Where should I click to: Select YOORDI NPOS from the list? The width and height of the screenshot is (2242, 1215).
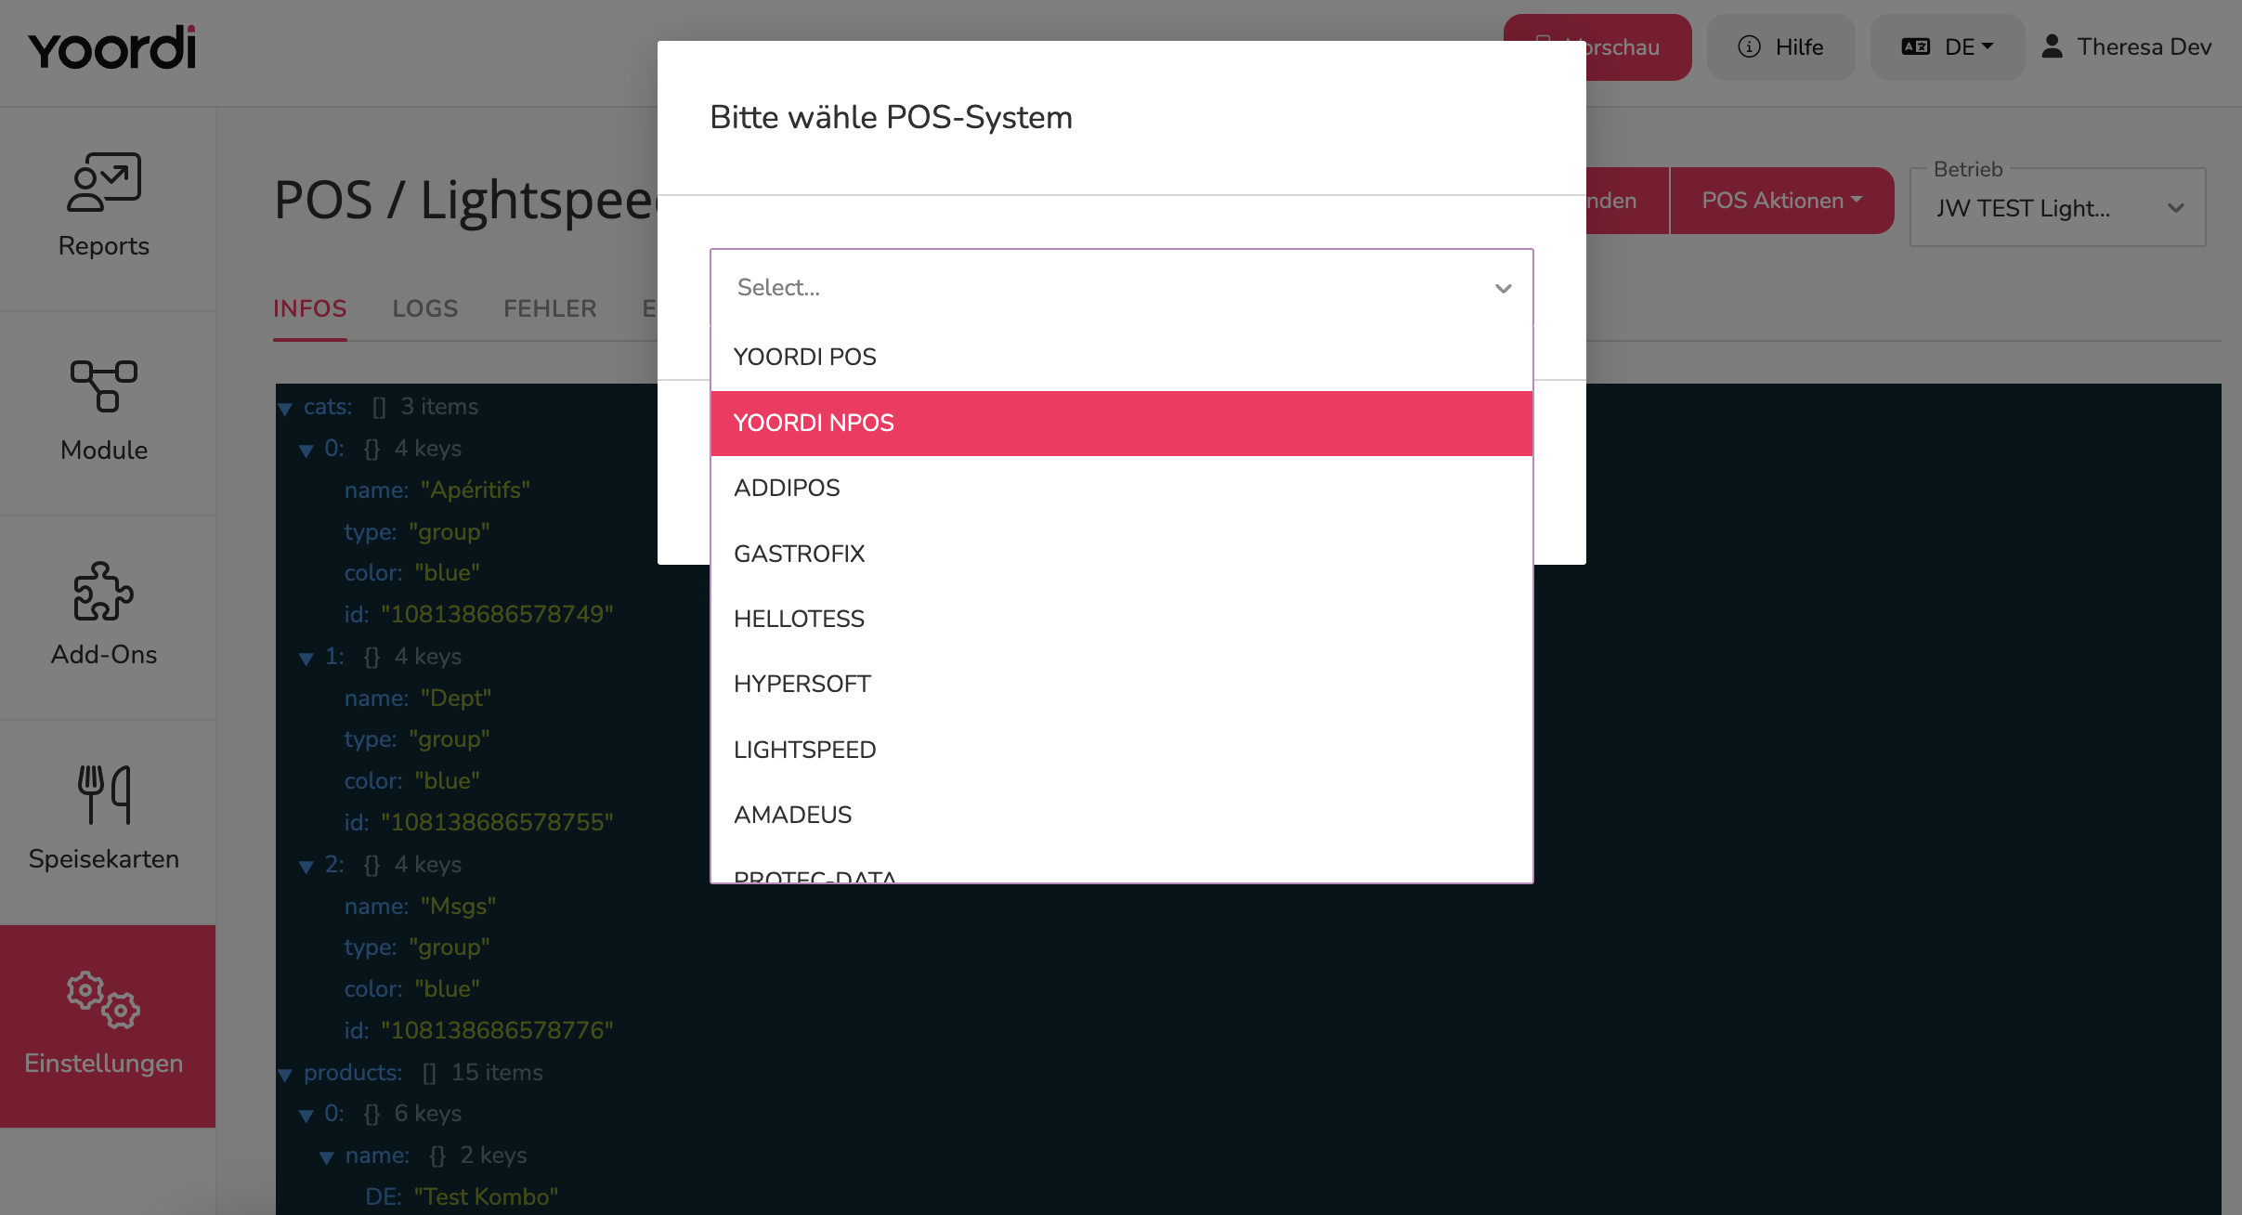pyautogui.click(x=1122, y=423)
